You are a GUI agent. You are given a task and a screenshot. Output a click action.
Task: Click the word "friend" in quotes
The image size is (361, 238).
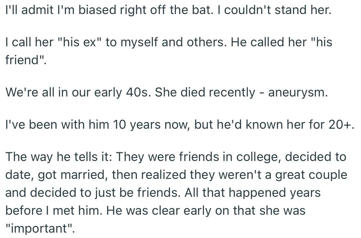26,60
